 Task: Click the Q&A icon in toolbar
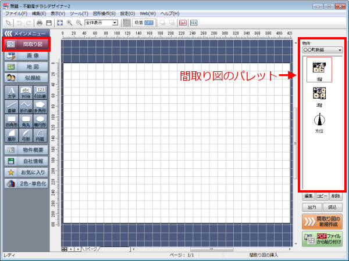tap(183, 23)
